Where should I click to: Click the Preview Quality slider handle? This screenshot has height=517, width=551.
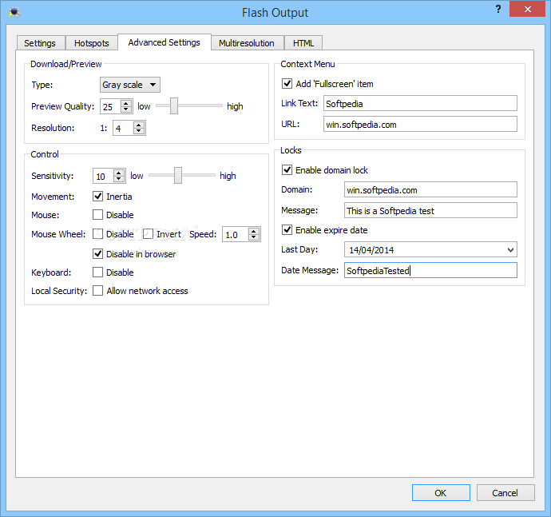coord(174,105)
